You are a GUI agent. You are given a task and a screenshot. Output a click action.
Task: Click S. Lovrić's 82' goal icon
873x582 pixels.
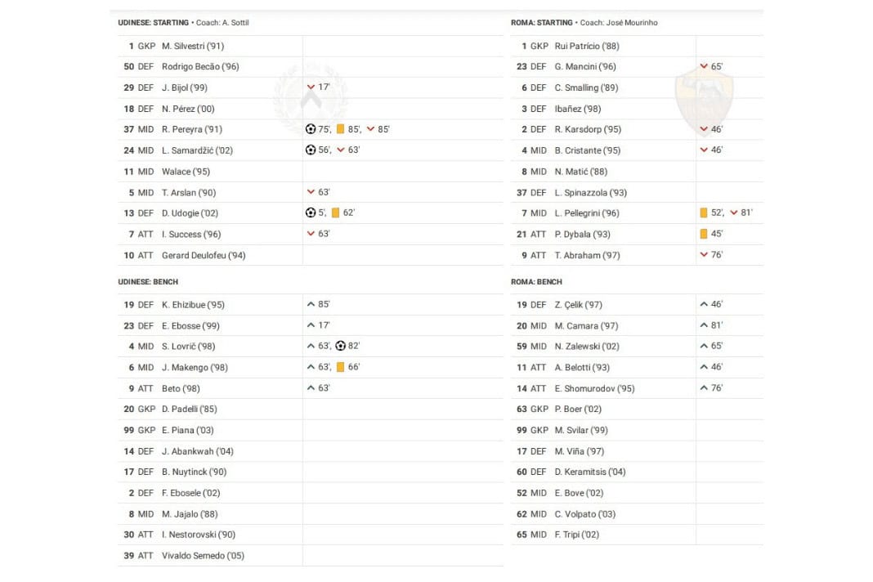341,346
